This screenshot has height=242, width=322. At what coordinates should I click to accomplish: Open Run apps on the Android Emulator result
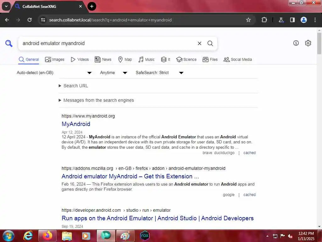click(158, 218)
